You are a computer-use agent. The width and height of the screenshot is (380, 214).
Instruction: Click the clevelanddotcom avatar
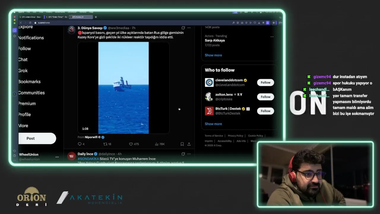209,82
